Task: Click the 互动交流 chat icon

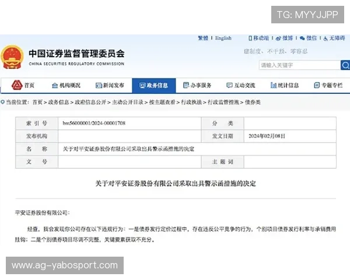Action: [x=229, y=85]
